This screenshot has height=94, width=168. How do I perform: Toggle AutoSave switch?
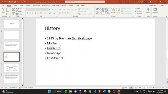point(10,2)
